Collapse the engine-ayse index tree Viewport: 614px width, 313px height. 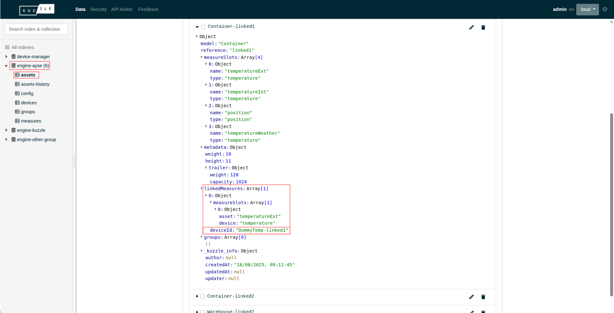point(6,66)
